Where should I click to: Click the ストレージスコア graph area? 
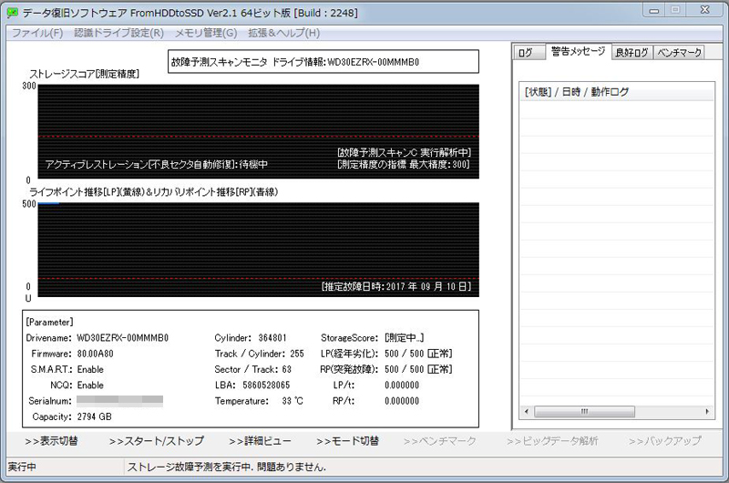tap(259, 131)
